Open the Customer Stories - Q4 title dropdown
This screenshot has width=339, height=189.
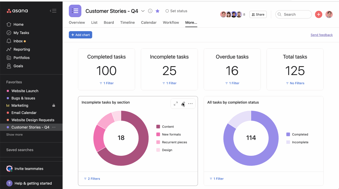click(x=143, y=11)
